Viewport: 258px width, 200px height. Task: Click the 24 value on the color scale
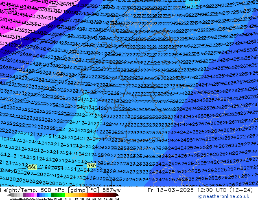pos(88,199)
